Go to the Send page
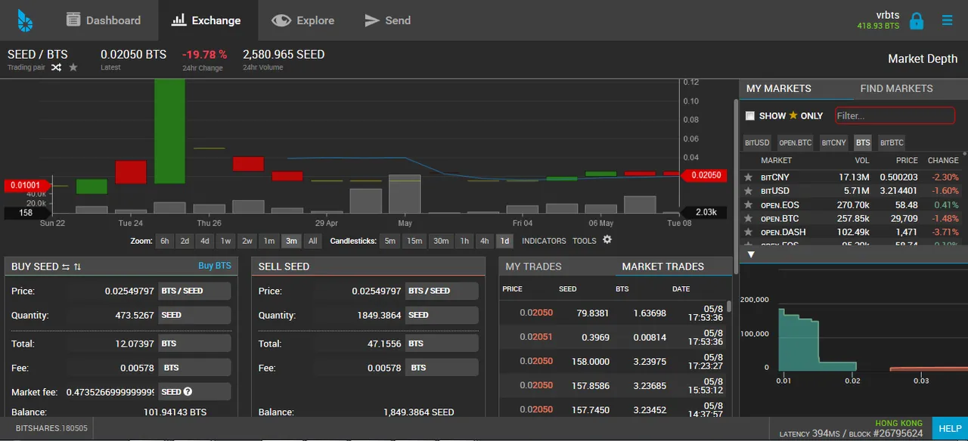Screen dimensions: 968x441 (x=388, y=20)
